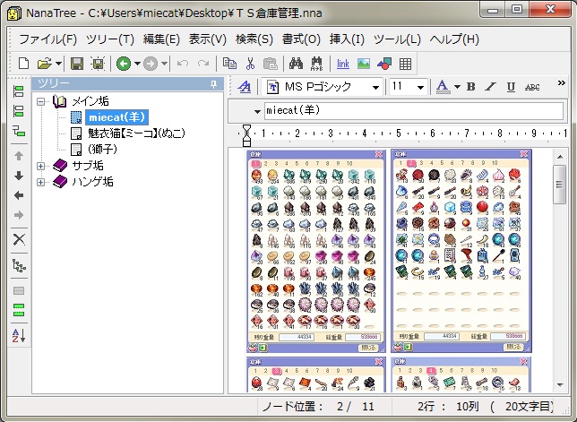Redo the last edit

coord(203,64)
